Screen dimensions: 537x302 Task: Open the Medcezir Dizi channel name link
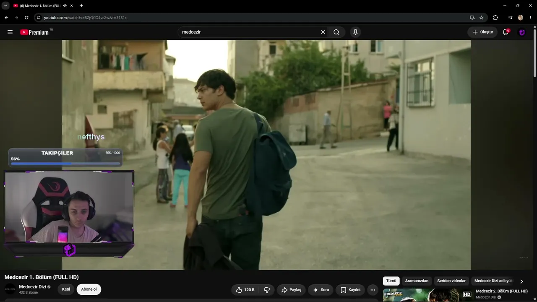32,287
